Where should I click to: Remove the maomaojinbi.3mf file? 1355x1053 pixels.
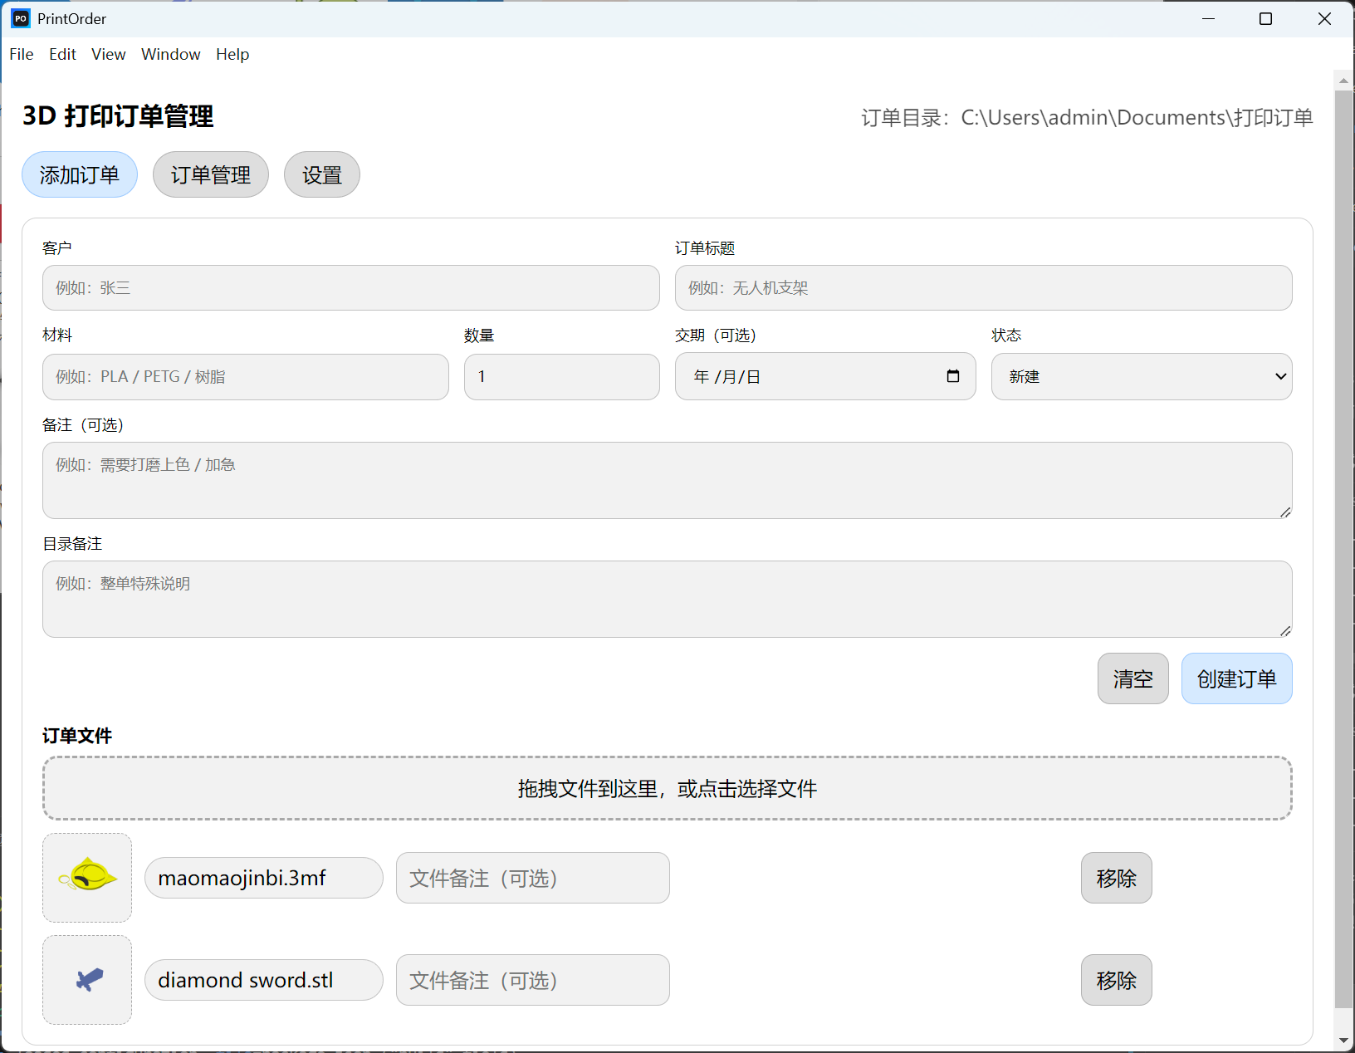pos(1116,878)
